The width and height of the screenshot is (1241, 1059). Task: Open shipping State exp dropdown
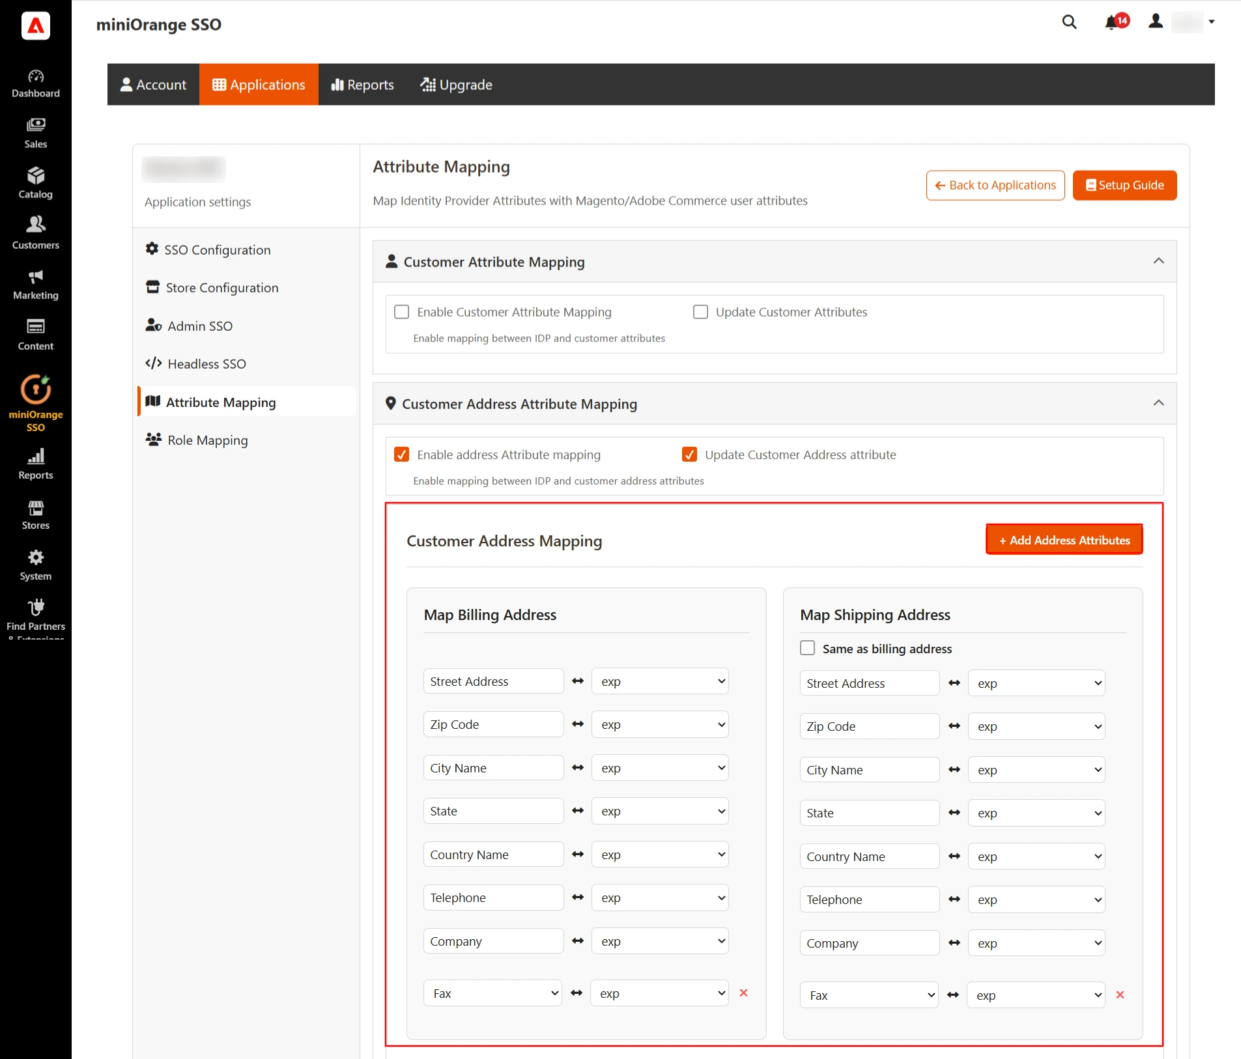(1036, 813)
